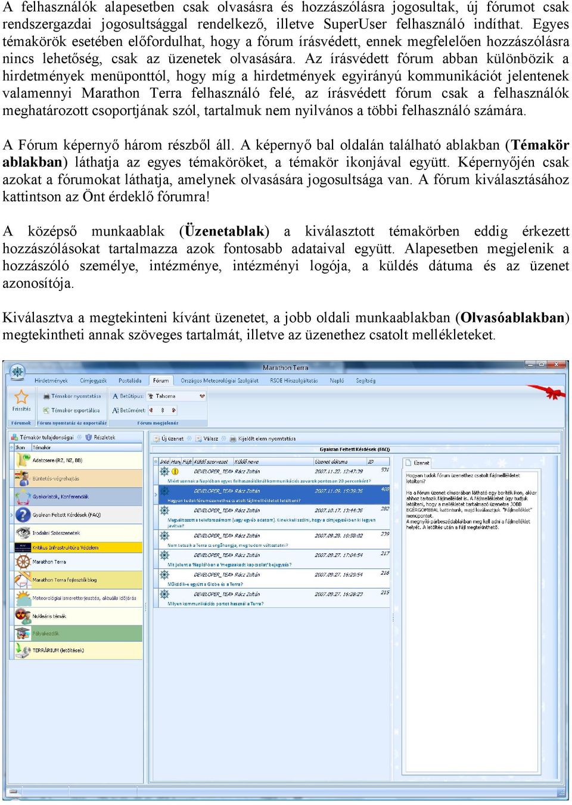Click the Adatcsere (RZ, NZ, BB) label
The height and width of the screenshot is (805, 572).
pyautogui.click(x=57, y=460)
